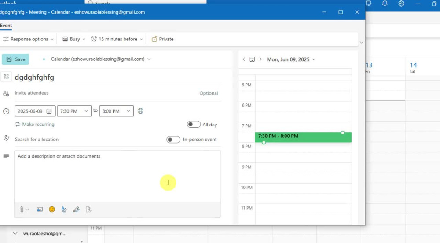The width and height of the screenshot is (440, 243).
Task: Toggle the Private lock option
Action: (x=162, y=39)
